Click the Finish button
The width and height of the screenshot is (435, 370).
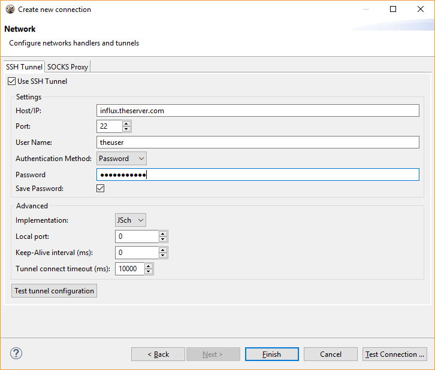272,354
